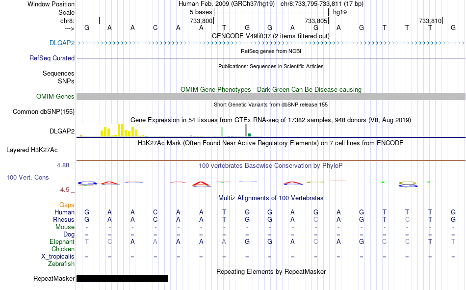Click the SNPs track label
Viewport: 466px width, 290px height.
[x=66, y=81]
